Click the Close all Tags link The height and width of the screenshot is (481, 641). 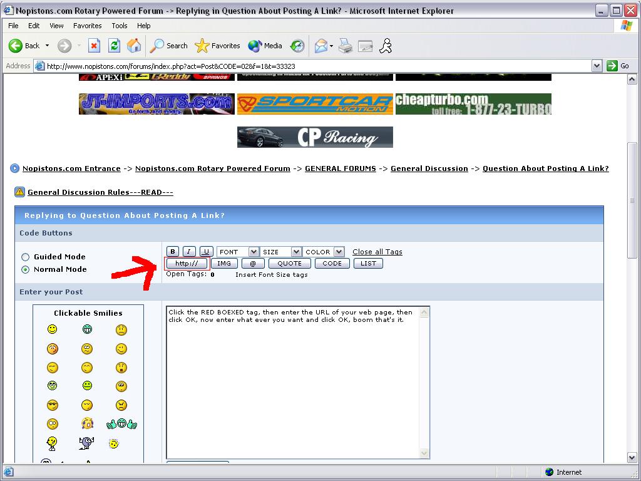point(377,252)
